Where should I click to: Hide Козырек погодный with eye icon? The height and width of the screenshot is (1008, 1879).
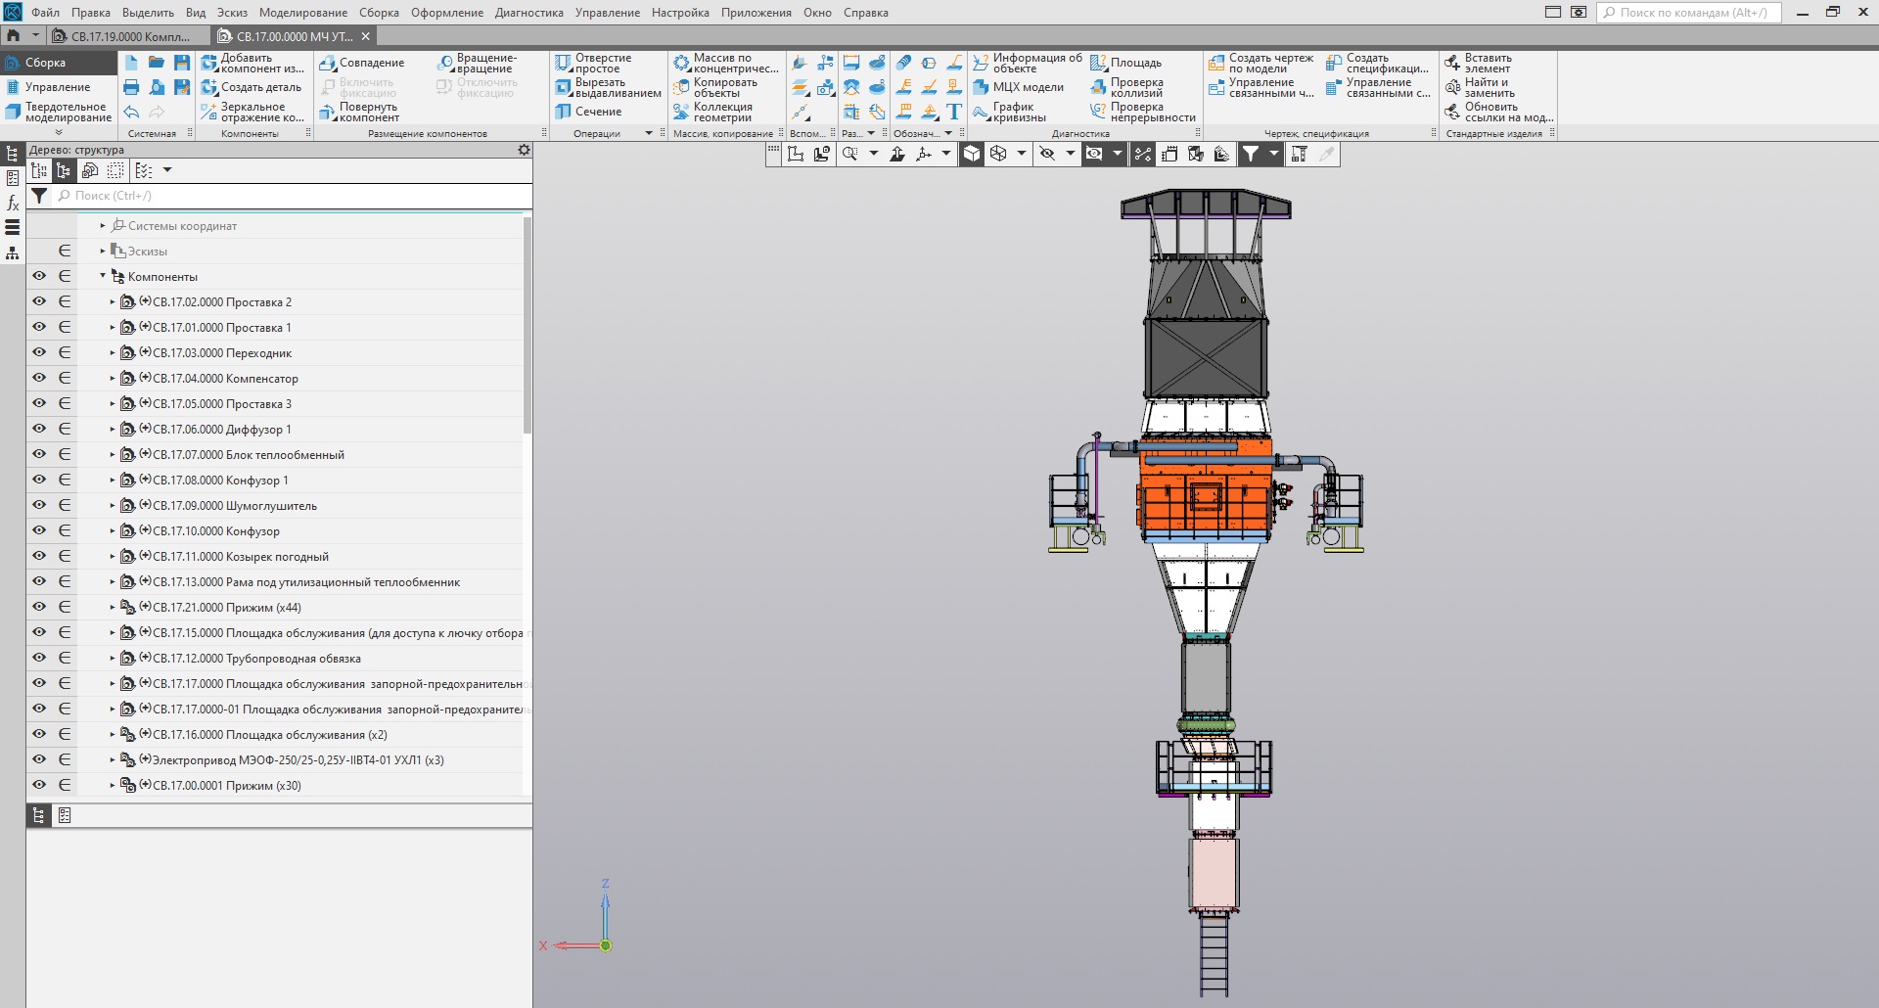[x=39, y=556]
